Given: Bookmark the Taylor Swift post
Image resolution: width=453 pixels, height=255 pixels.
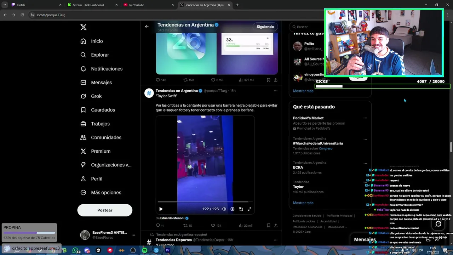Looking at the screenshot, I should pos(269,226).
